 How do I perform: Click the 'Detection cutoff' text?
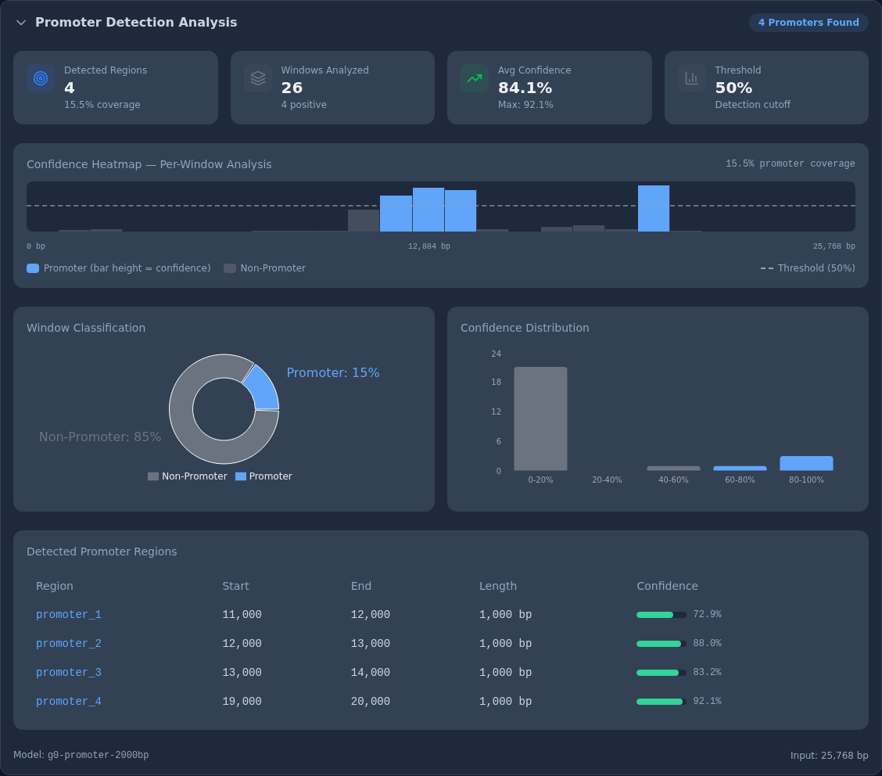[753, 105]
